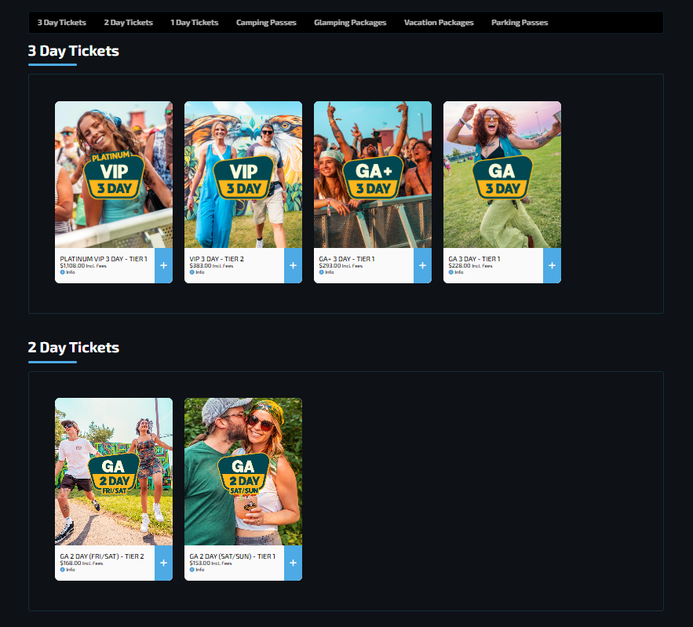This screenshot has width=693, height=627.
Task: Open the Camping Passes tab
Action: click(267, 23)
